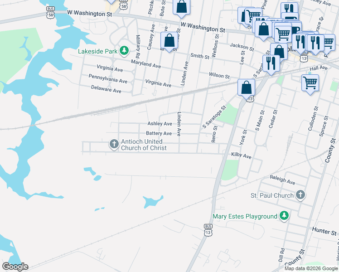Select the Mary Estes Playground tree pin
The image size is (339, 272).
point(284,216)
